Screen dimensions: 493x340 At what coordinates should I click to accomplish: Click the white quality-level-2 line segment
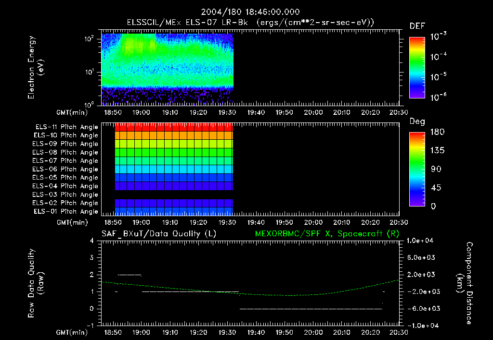click(x=130, y=275)
